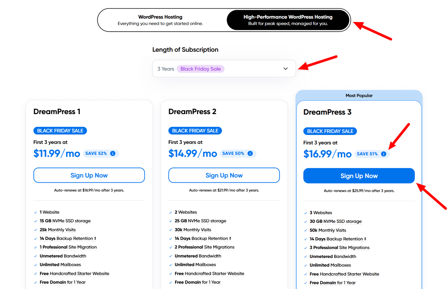
Task: Click the checkmark beside 1 Website feature
Action: (x=35, y=212)
